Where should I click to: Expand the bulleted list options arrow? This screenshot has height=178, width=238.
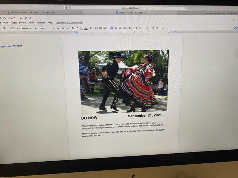click(143, 28)
